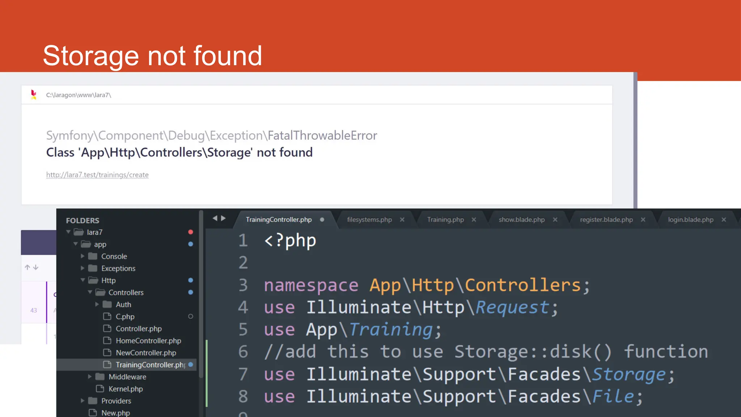741x417 pixels.
Task: Click the New.php file icon
Action: pyautogui.click(x=93, y=413)
